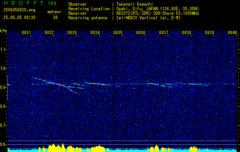240x152 pixels.
Task: Click the Receiving Location label
Action: (x=89, y=9)
